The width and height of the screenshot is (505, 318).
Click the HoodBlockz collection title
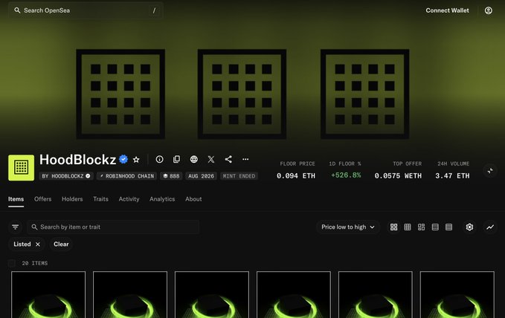pyautogui.click(x=77, y=160)
